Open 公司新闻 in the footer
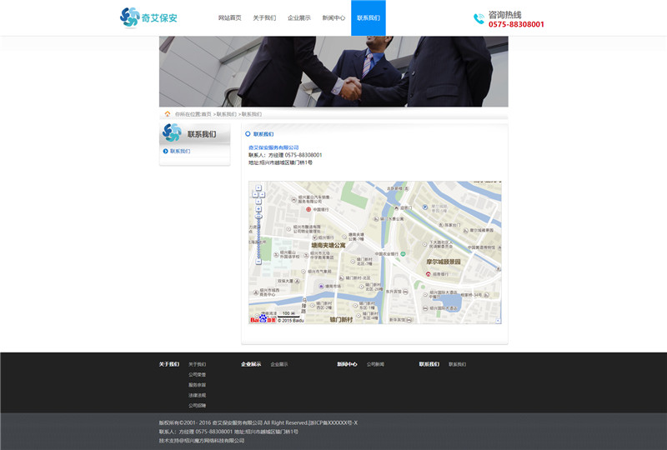Image resolution: width=667 pixels, height=450 pixels. (375, 364)
